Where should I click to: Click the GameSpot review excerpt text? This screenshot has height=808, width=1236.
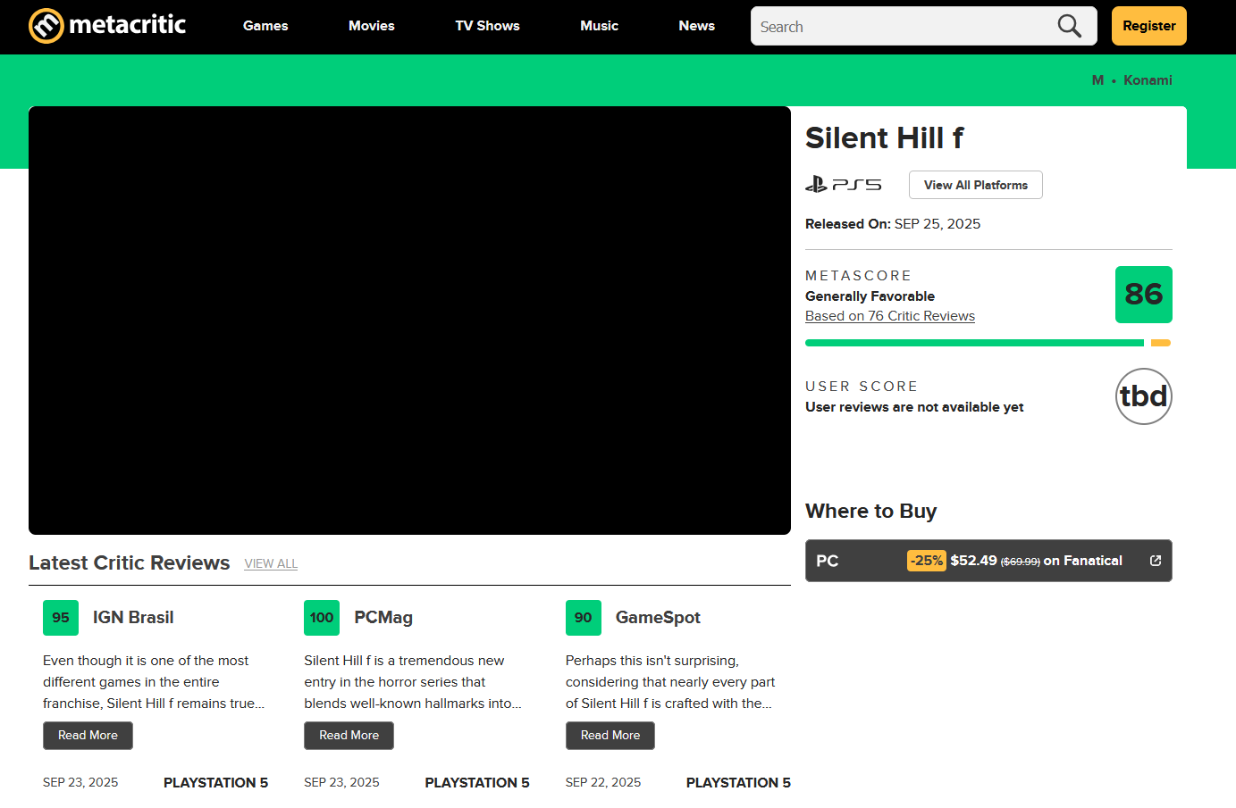[670, 682]
